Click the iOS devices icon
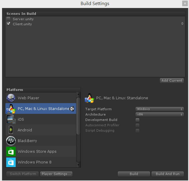The image size is (189, 181). coord(11,119)
